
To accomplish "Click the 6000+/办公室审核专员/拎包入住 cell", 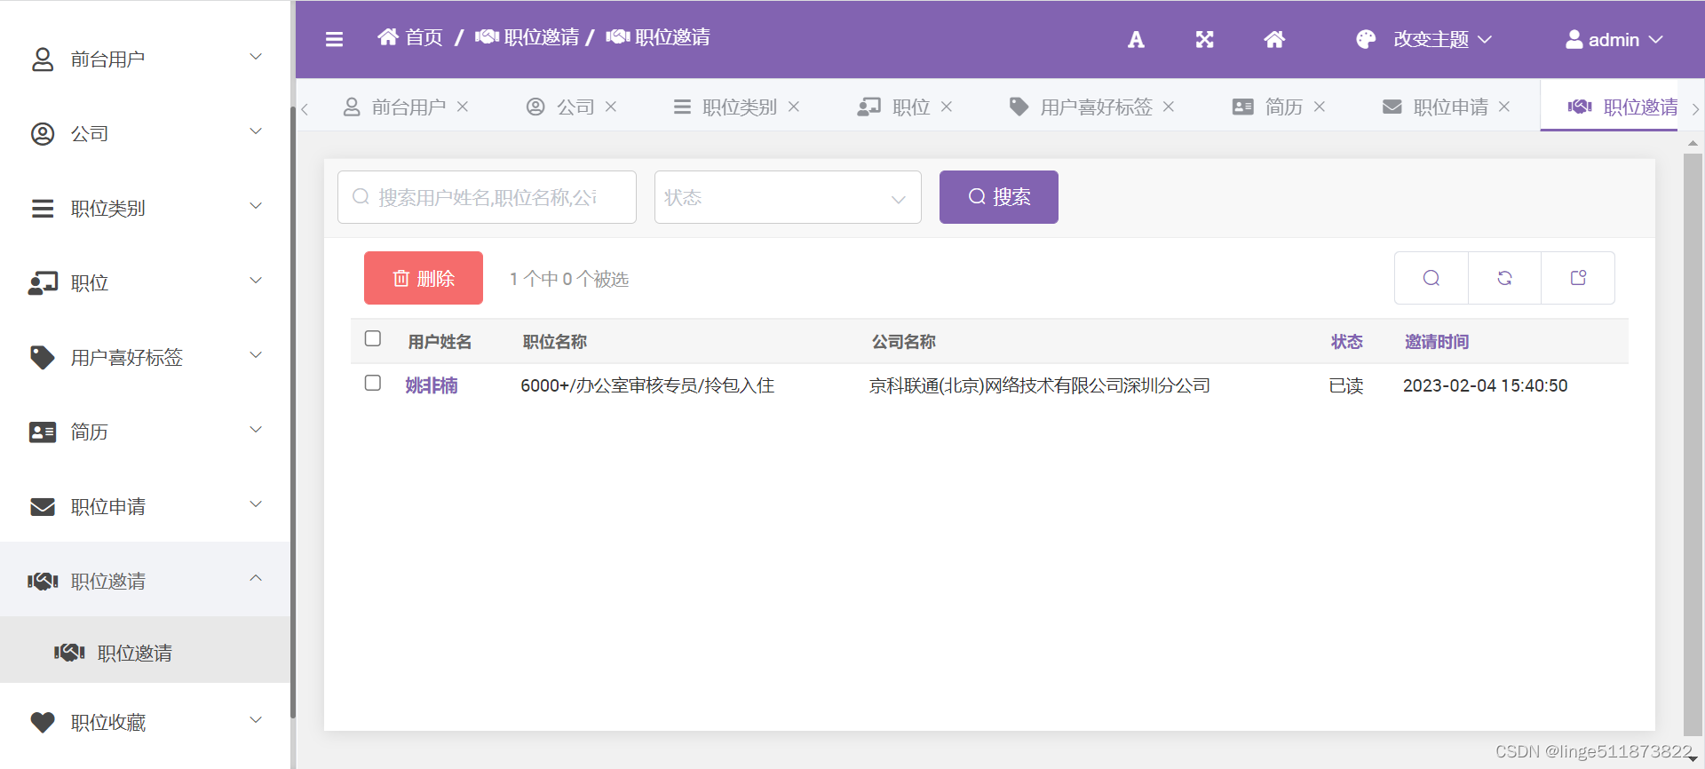I will [x=647, y=385].
